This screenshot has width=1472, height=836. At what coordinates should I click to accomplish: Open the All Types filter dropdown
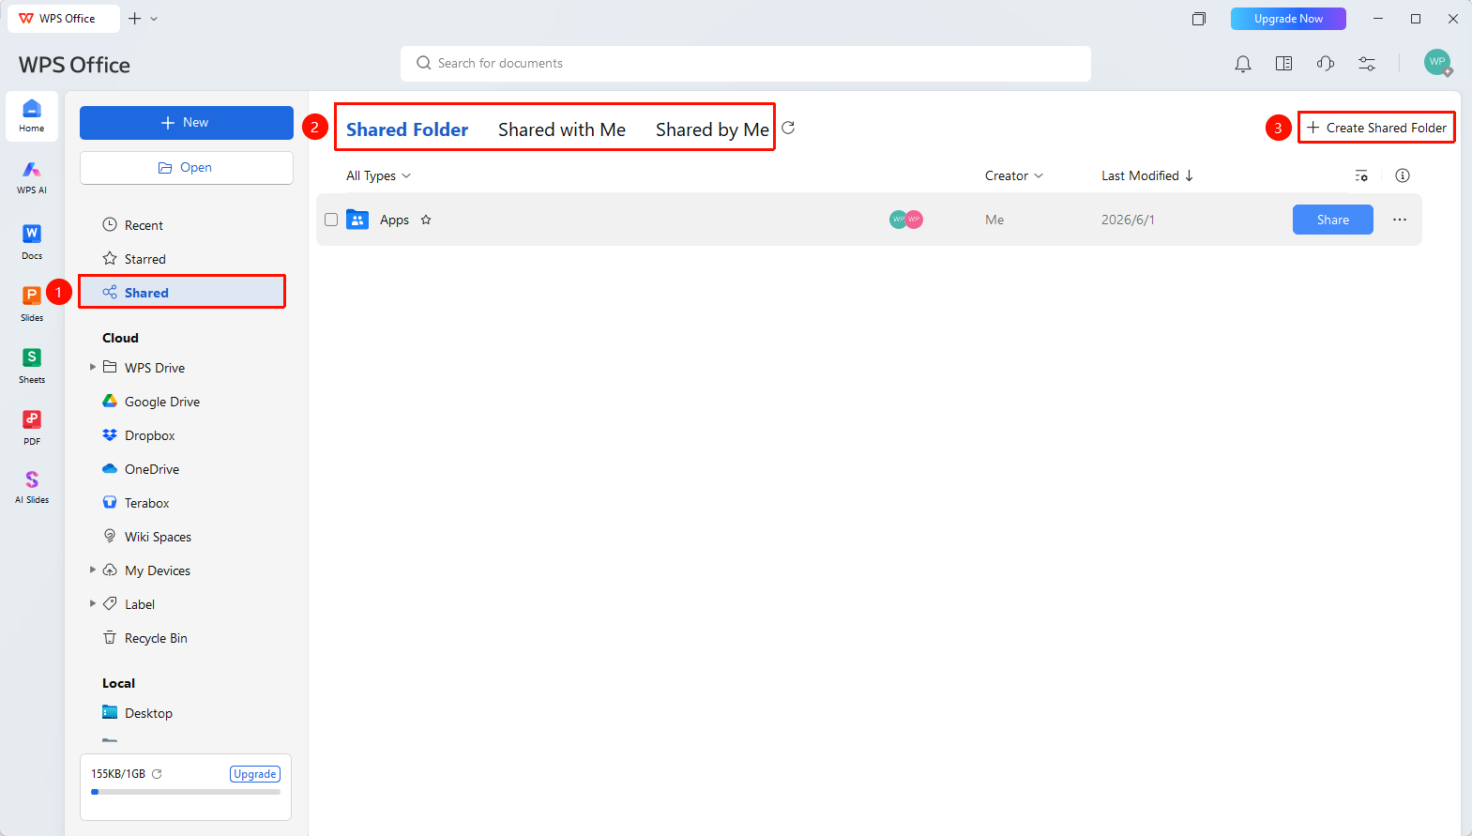379,175
